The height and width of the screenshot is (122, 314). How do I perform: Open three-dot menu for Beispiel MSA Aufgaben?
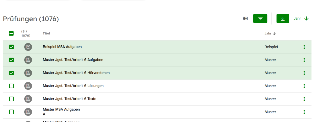304,47
